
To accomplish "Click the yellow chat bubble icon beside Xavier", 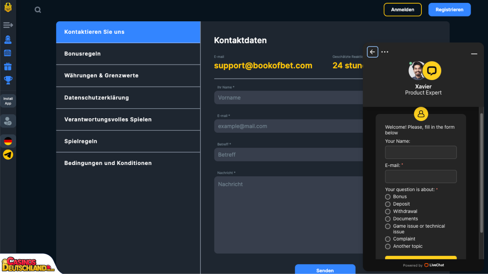I will [432, 71].
